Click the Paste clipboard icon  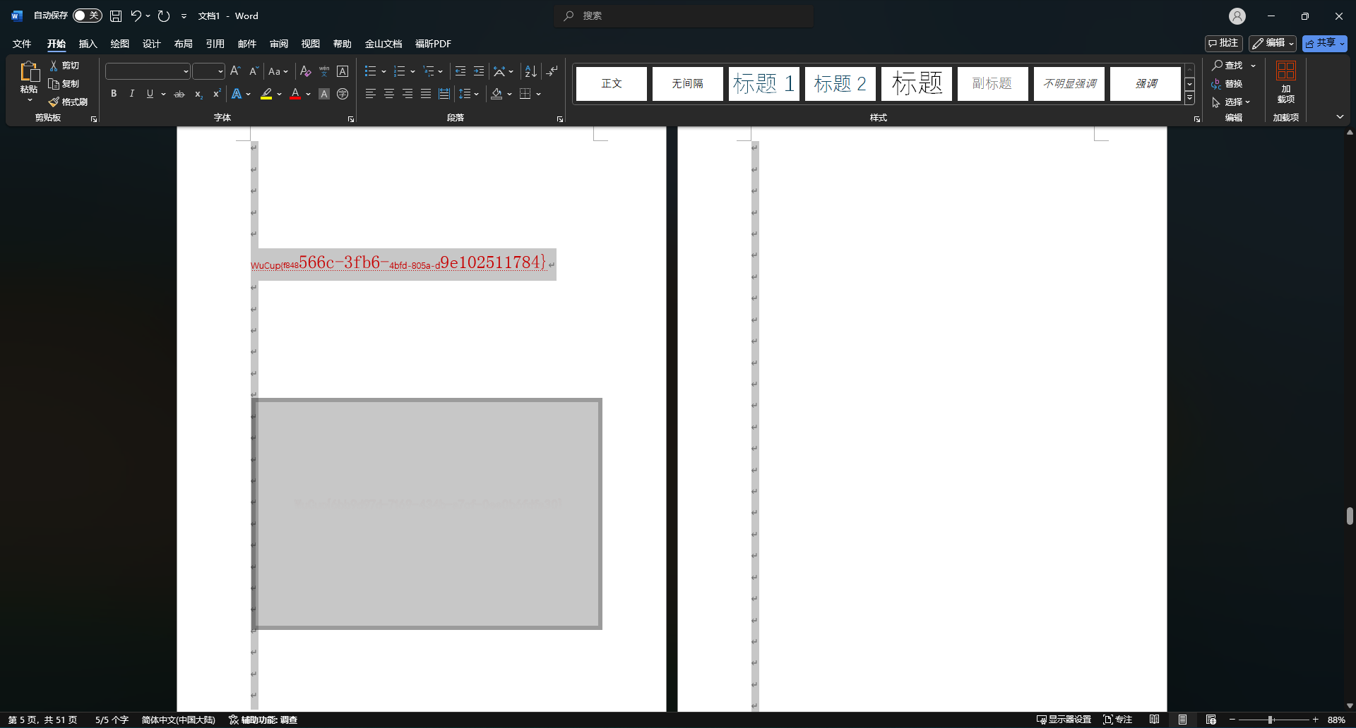[x=29, y=72]
